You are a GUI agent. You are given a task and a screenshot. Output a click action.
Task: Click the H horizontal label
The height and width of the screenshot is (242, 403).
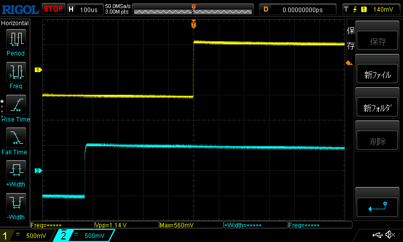71,10
